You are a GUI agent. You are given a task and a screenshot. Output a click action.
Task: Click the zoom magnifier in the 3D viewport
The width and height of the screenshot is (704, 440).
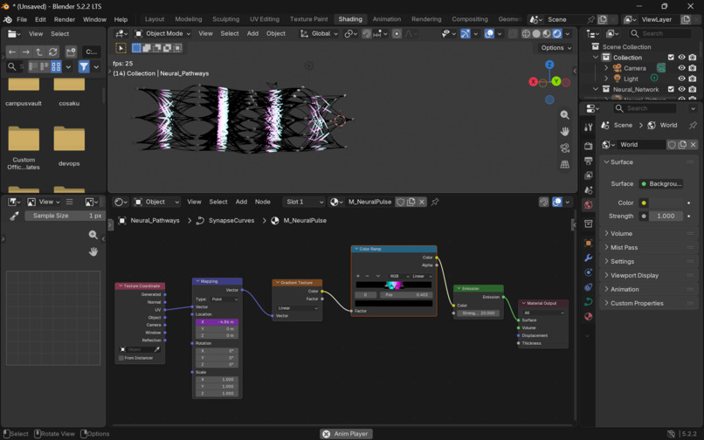[x=565, y=115]
